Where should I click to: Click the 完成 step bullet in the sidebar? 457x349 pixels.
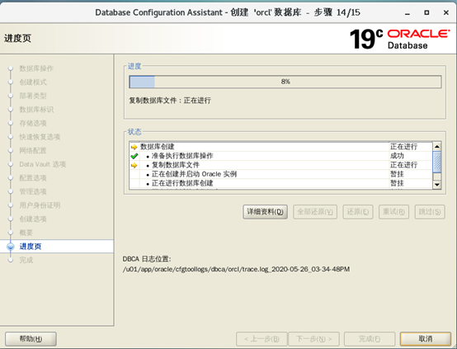[x=11, y=260]
